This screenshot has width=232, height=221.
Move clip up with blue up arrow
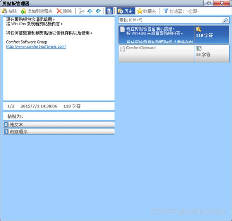90,11
